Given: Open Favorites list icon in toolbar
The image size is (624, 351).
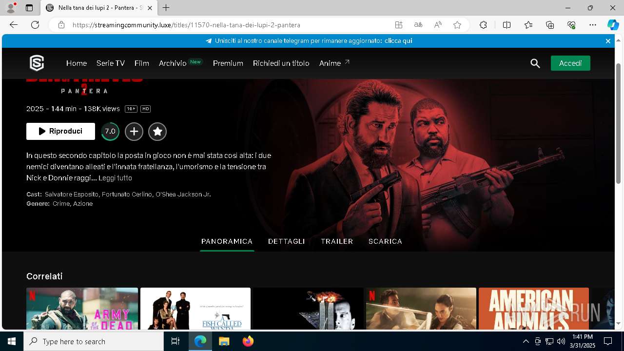Looking at the screenshot, I should click(x=528, y=25).
